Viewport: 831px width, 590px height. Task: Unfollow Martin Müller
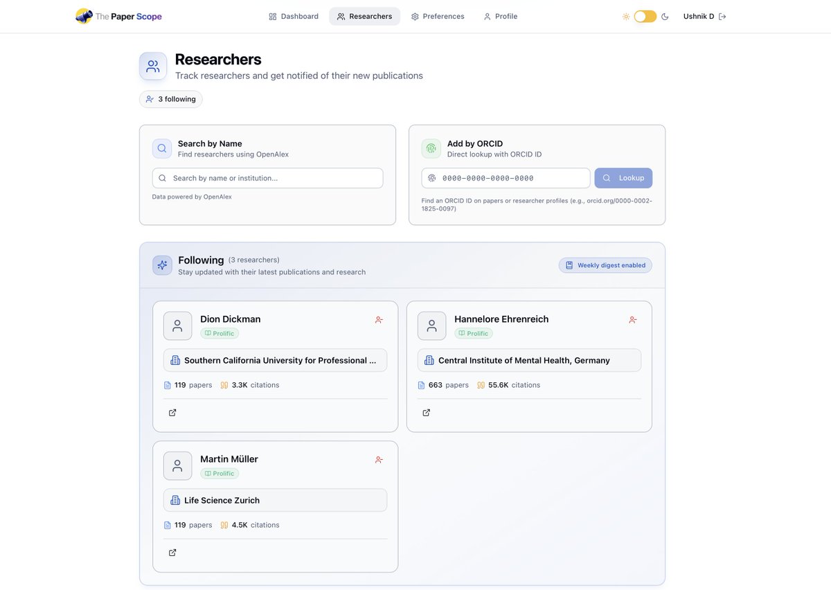point(379,460)
